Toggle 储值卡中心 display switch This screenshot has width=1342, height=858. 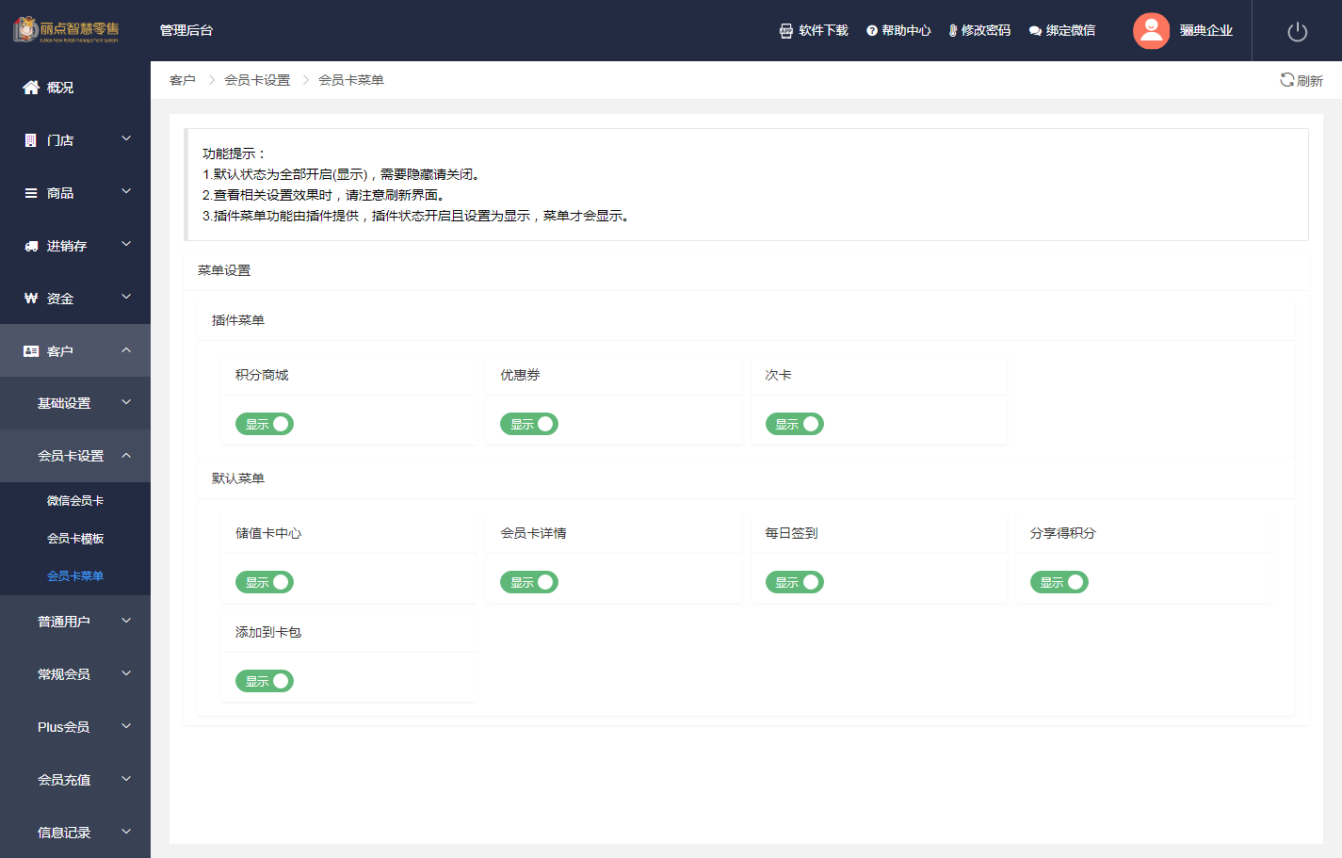click(x=265, y=582)
